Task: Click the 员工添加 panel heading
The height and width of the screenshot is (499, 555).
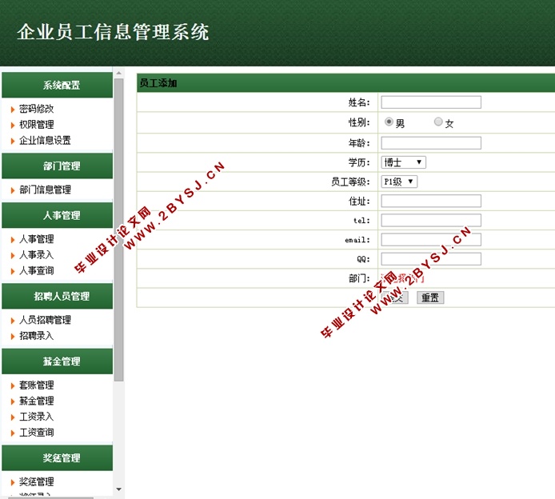Action: (x=158, y=83)
